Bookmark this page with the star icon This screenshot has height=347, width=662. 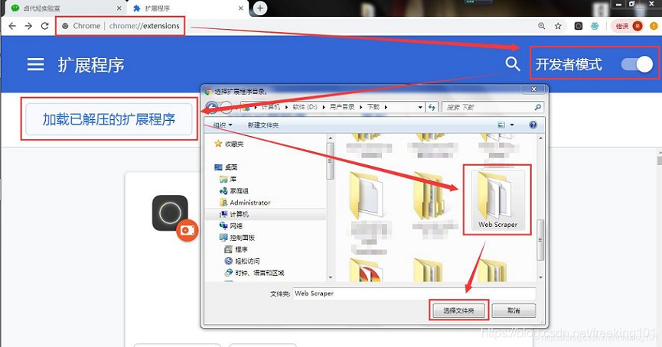(x=558, y=26)
